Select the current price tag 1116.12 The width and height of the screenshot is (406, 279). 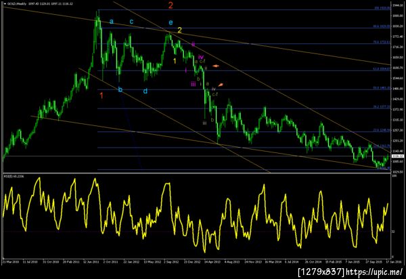click(x=398, y=156)
